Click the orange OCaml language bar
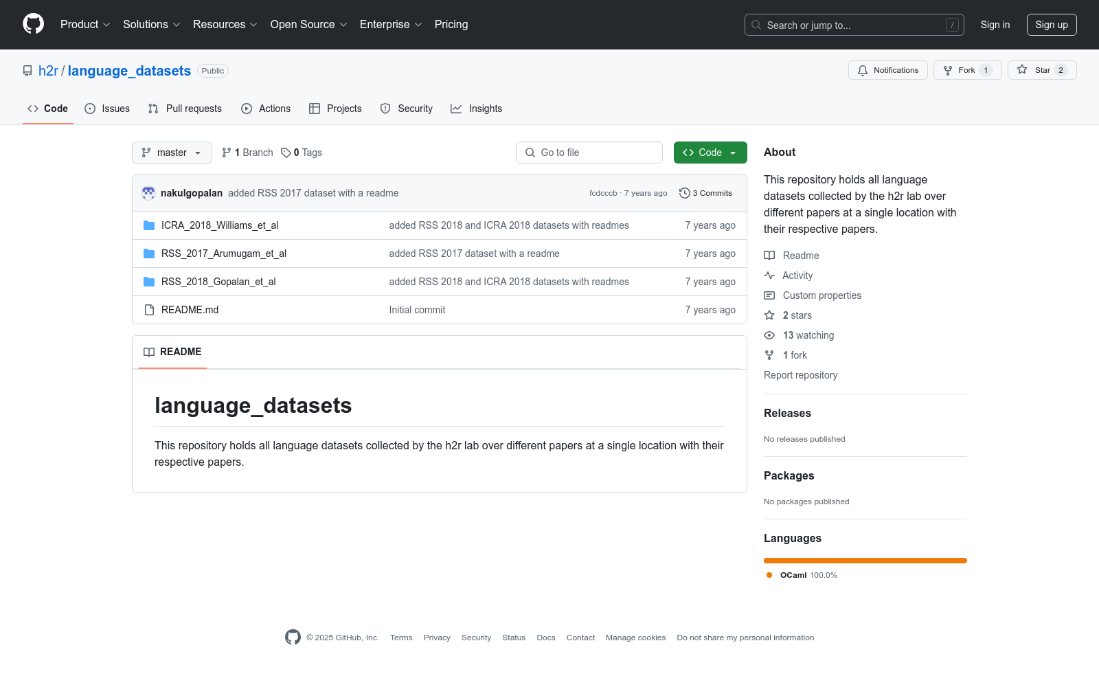The image size is (1099, 687). click(865, 561)
